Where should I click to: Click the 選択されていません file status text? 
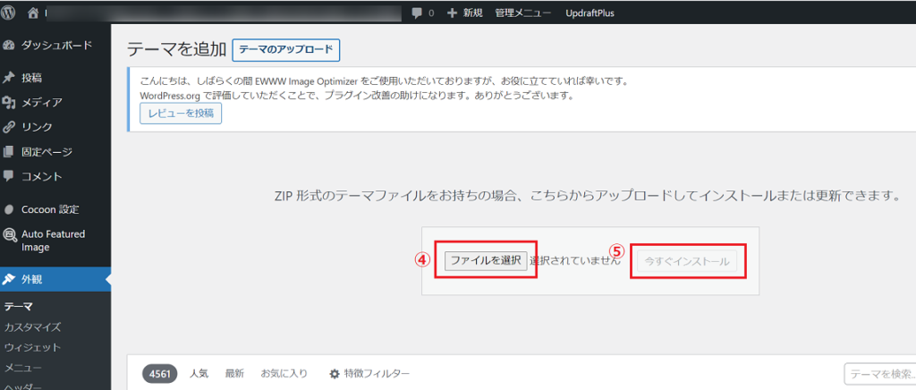(x=575, y=261)
